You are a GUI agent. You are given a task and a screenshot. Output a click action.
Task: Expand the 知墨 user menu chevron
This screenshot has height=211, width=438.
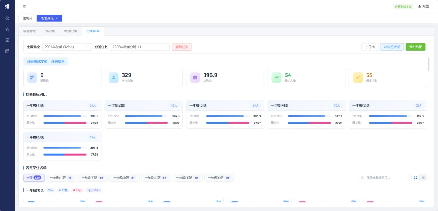(432, 6)
